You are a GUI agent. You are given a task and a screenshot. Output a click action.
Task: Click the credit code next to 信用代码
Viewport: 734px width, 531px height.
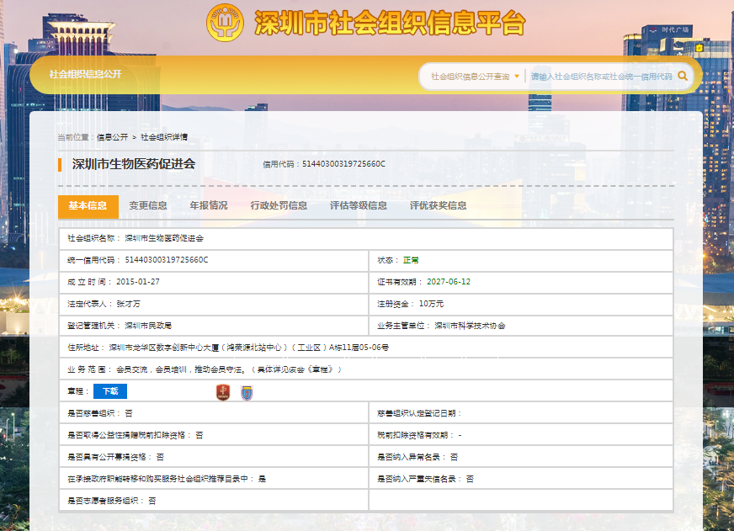pyautogui.click(x=343, y=164)
